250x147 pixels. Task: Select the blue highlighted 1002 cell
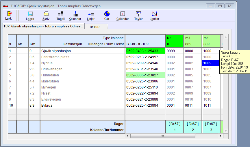[211, 63]
